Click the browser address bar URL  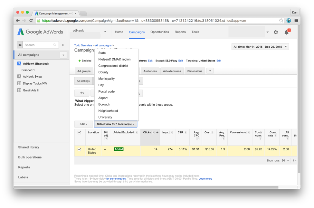click(x=144, y=20)
